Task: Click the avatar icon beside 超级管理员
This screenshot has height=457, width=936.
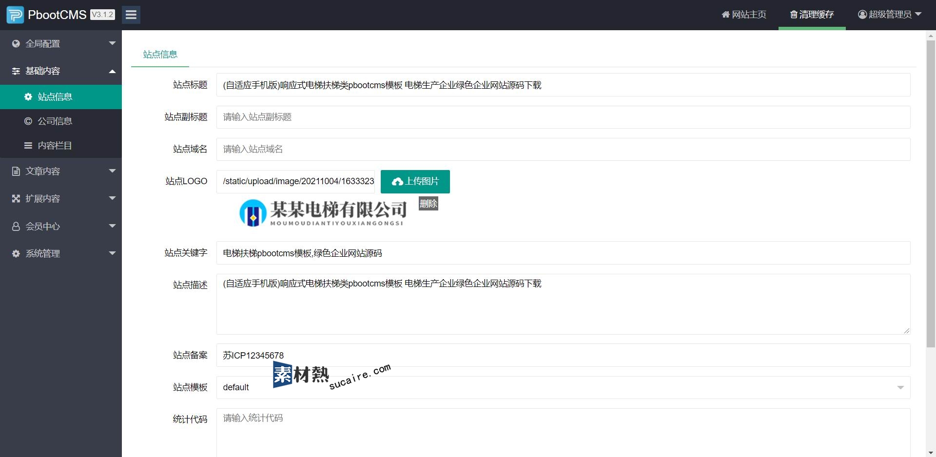Action: click(862, 15)
